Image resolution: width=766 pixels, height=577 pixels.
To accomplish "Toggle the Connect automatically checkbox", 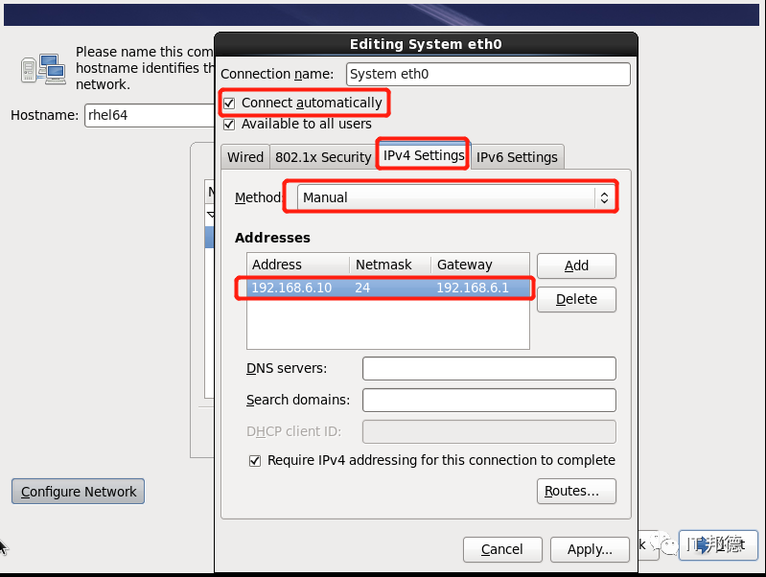I will pos(229,104).
